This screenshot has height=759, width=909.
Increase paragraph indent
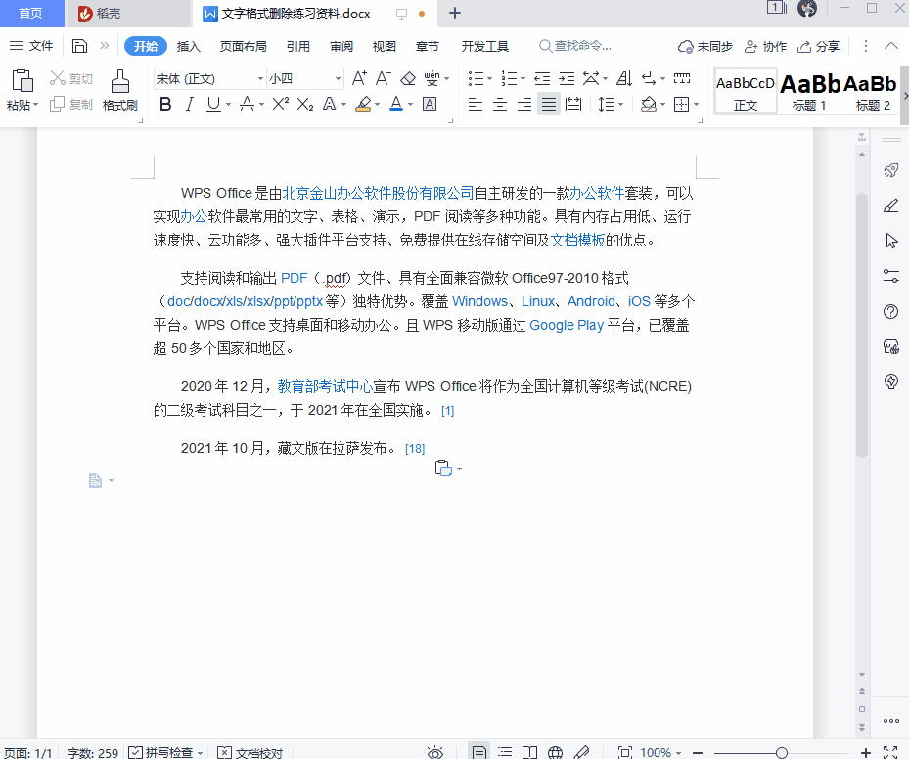(567, 78)
